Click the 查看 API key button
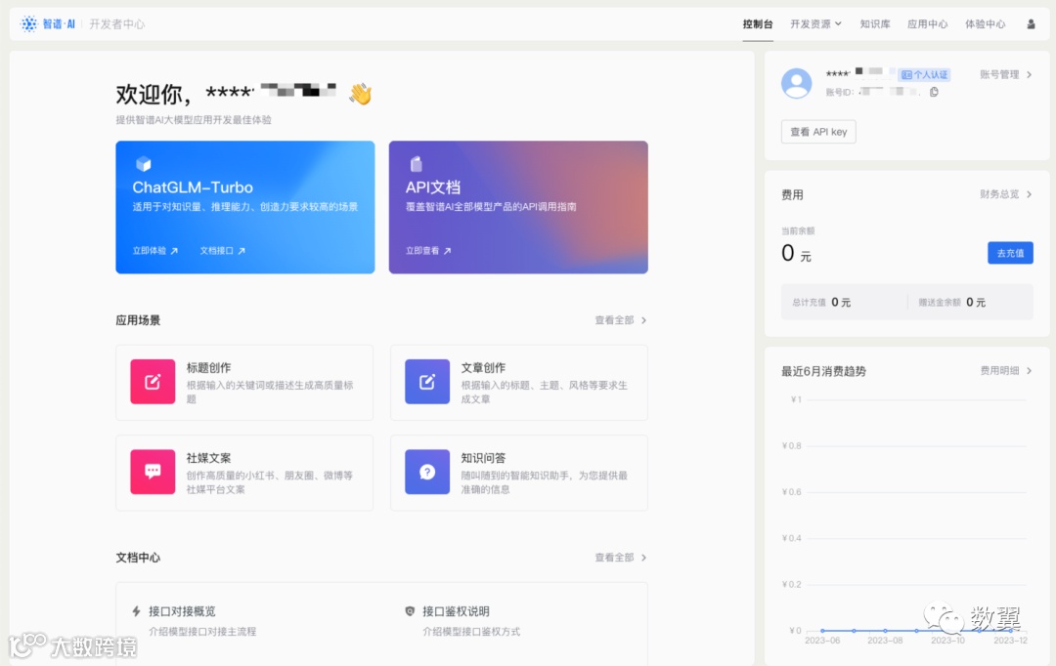Image resolution: width=1056 pixels, height=666 pixels. pos(818,132)
